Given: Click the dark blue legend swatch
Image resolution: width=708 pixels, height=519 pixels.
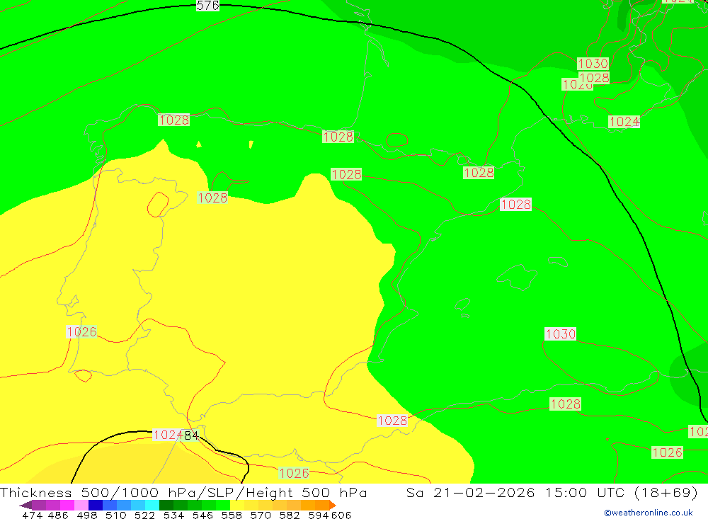Looking at the screenshot, I should 96,505.
